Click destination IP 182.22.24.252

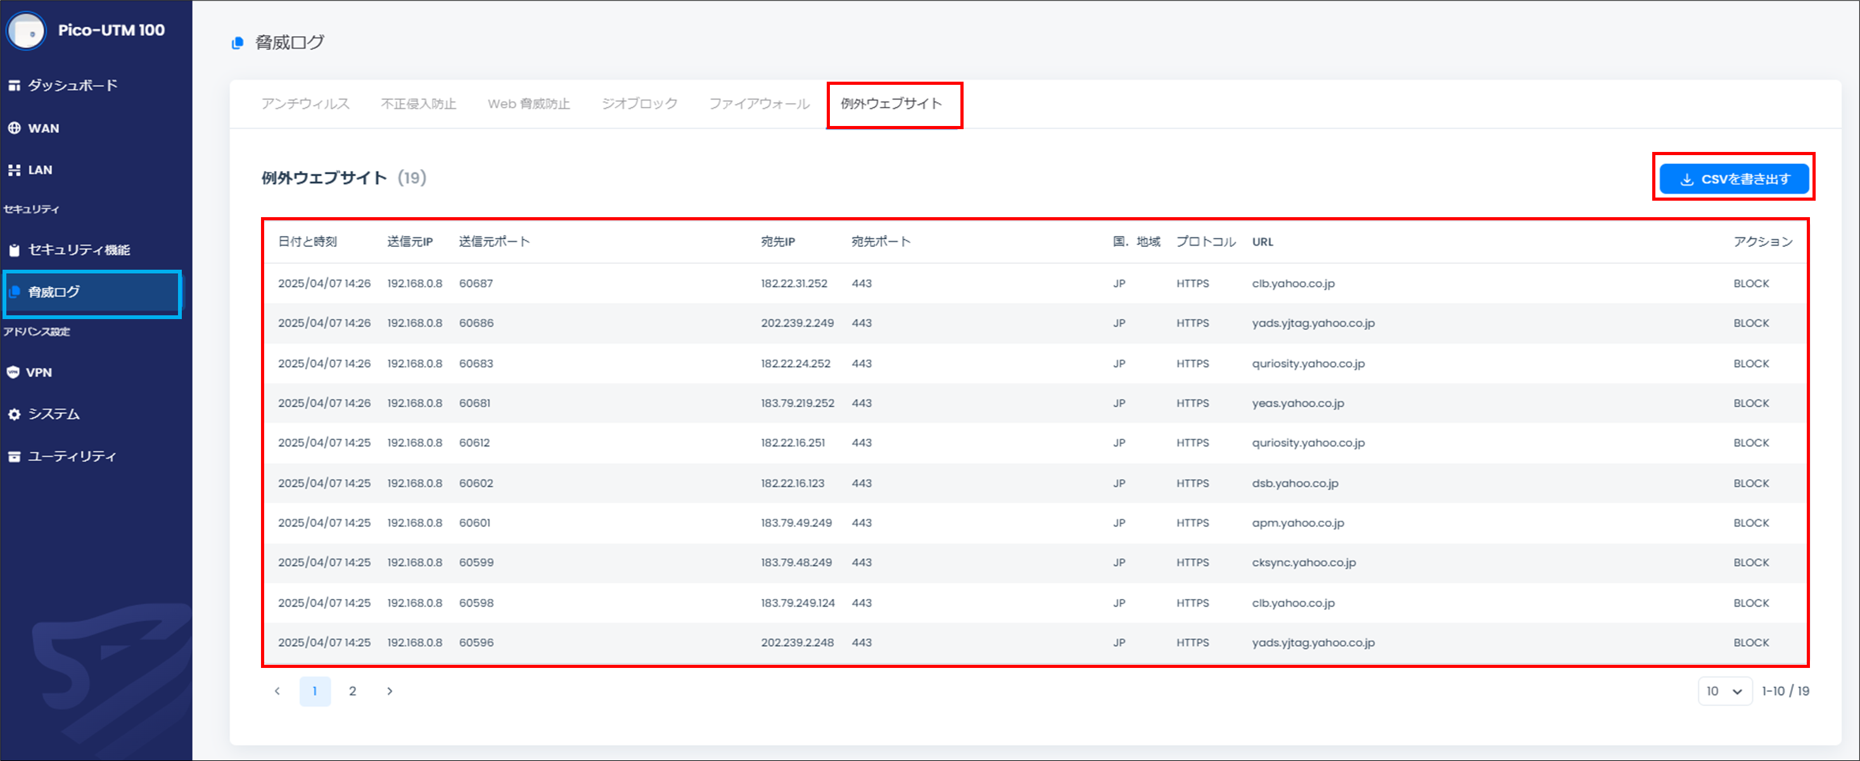coord(796,363)
